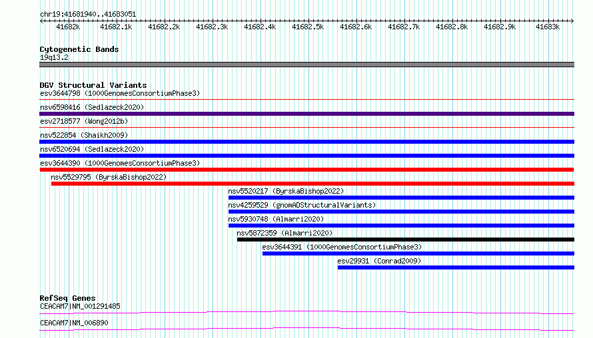
Task: Click the gray 19q13.2 cytogenetic band bar
Action: (x=306, y=65)
